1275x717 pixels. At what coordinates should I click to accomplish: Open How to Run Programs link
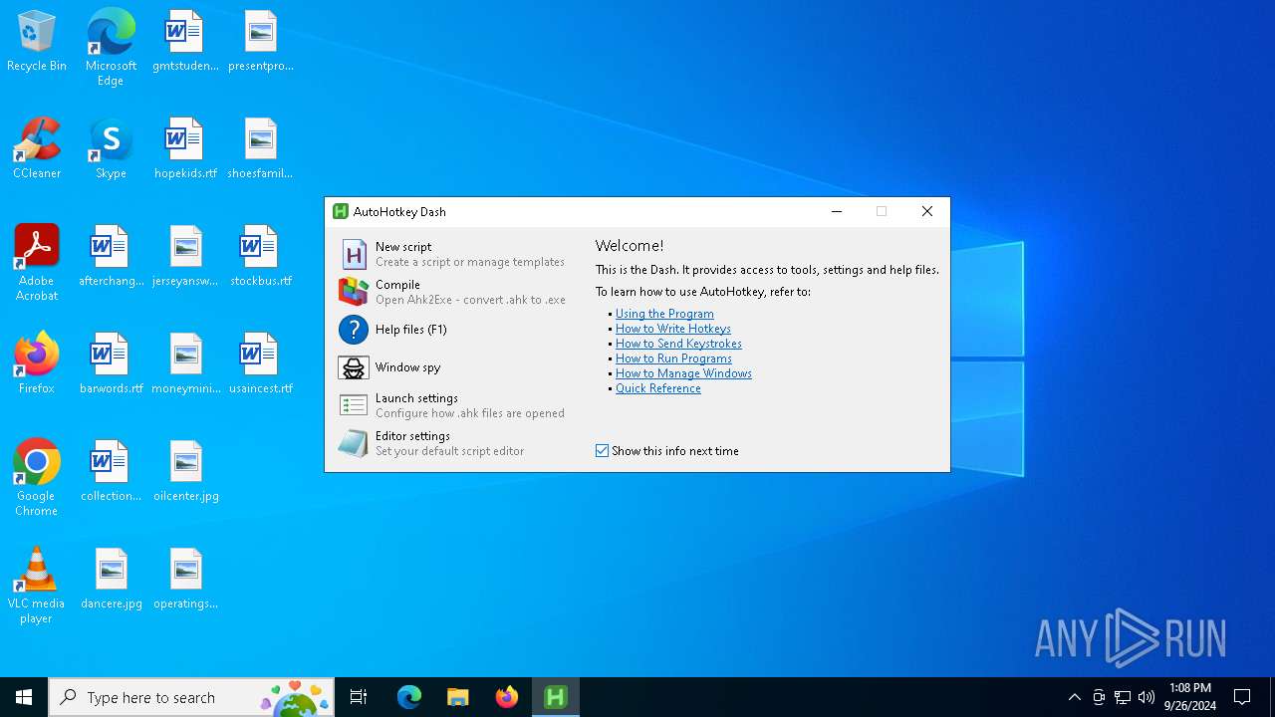point(673,358)
